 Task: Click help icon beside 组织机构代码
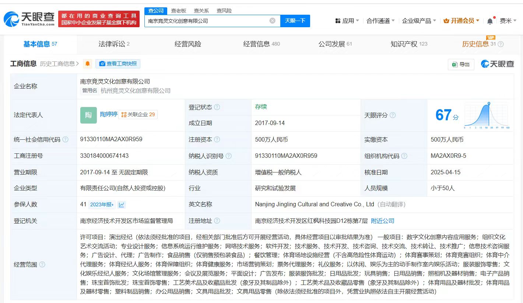click(404, 156)
